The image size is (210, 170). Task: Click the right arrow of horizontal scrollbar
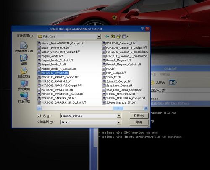tap(146, 108)
